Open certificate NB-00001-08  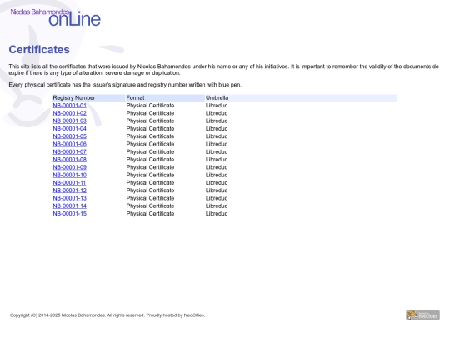coord(70,160)
